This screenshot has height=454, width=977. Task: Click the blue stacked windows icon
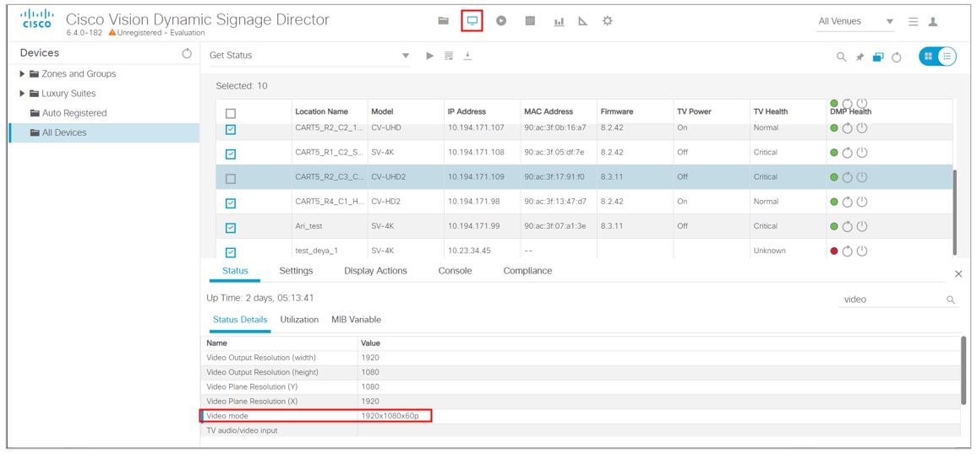878,57
